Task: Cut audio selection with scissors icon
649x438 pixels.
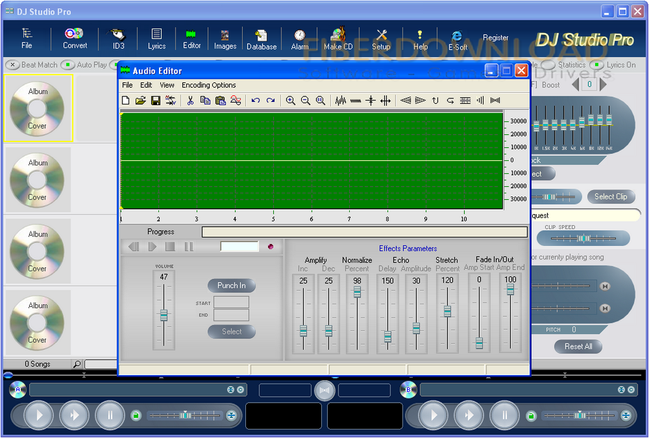Action: coord(190,100)
